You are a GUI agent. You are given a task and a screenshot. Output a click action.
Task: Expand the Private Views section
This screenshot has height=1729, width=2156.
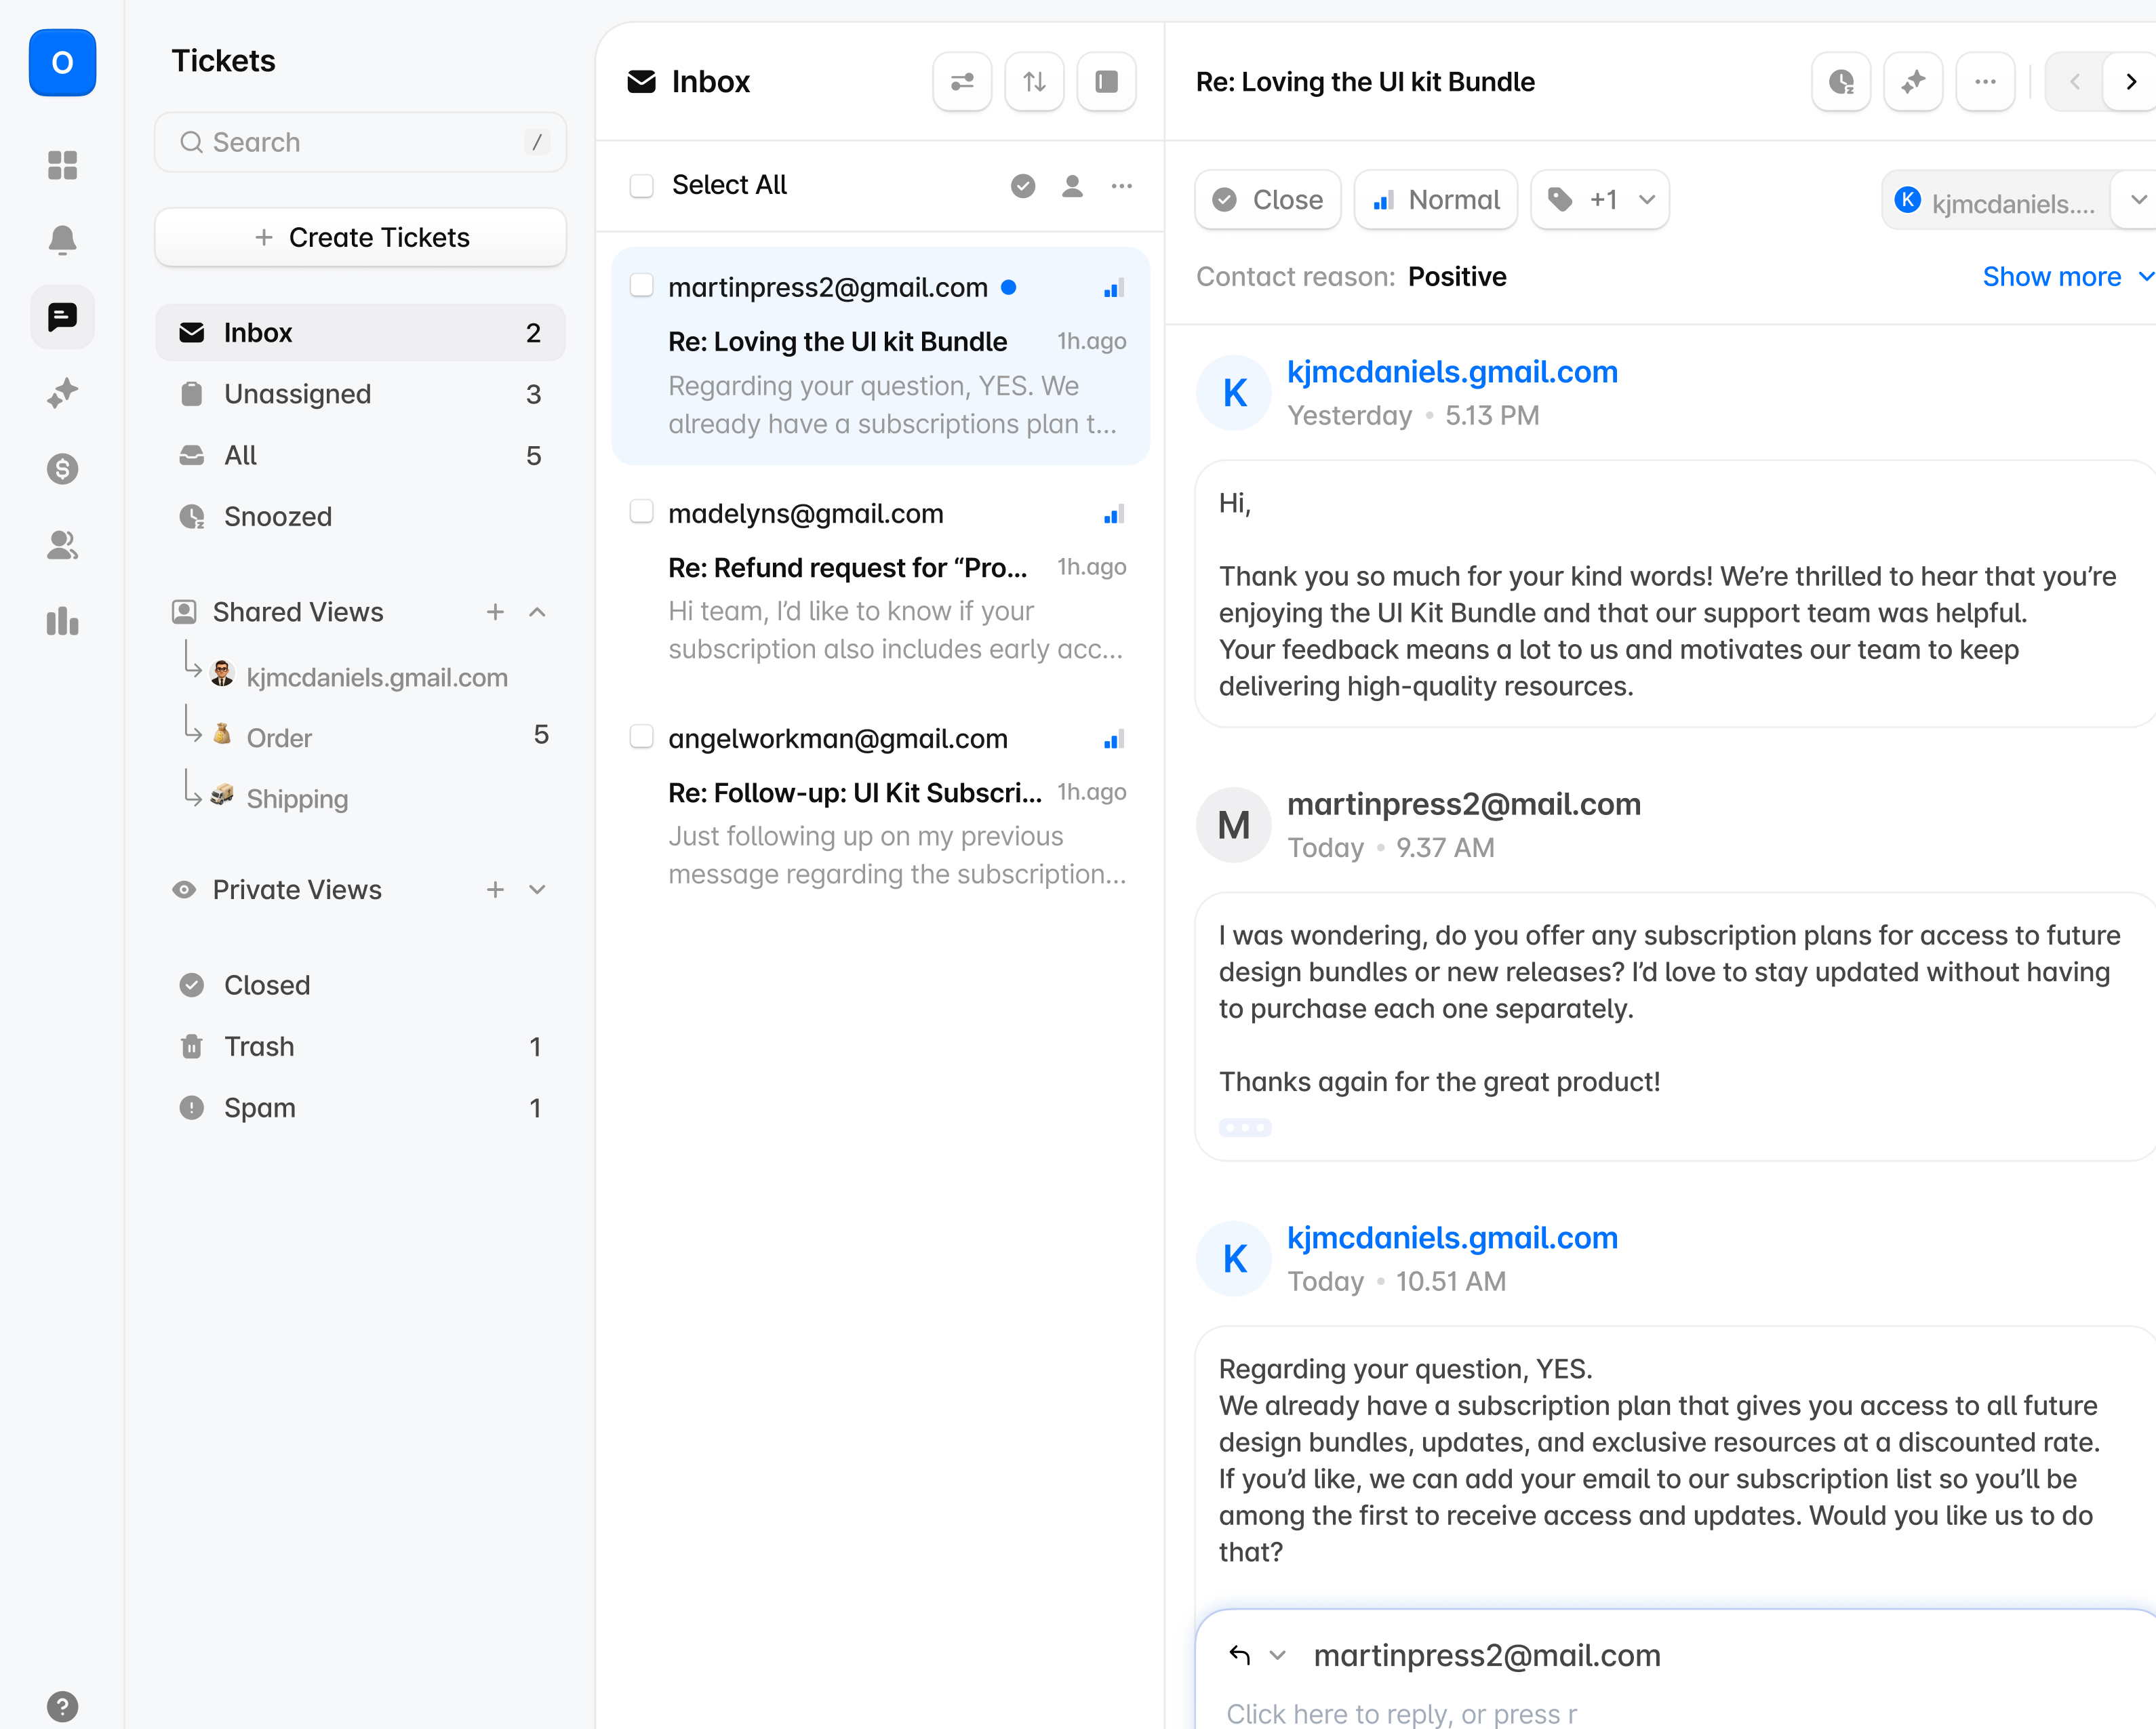pos(537,890)
